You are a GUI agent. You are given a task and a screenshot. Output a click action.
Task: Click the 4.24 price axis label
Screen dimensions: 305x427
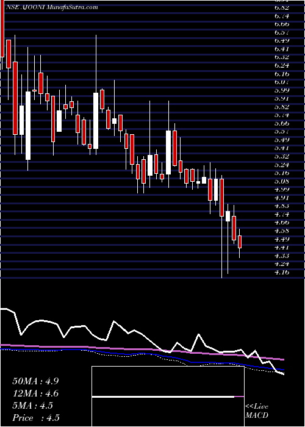pos(282,264)
